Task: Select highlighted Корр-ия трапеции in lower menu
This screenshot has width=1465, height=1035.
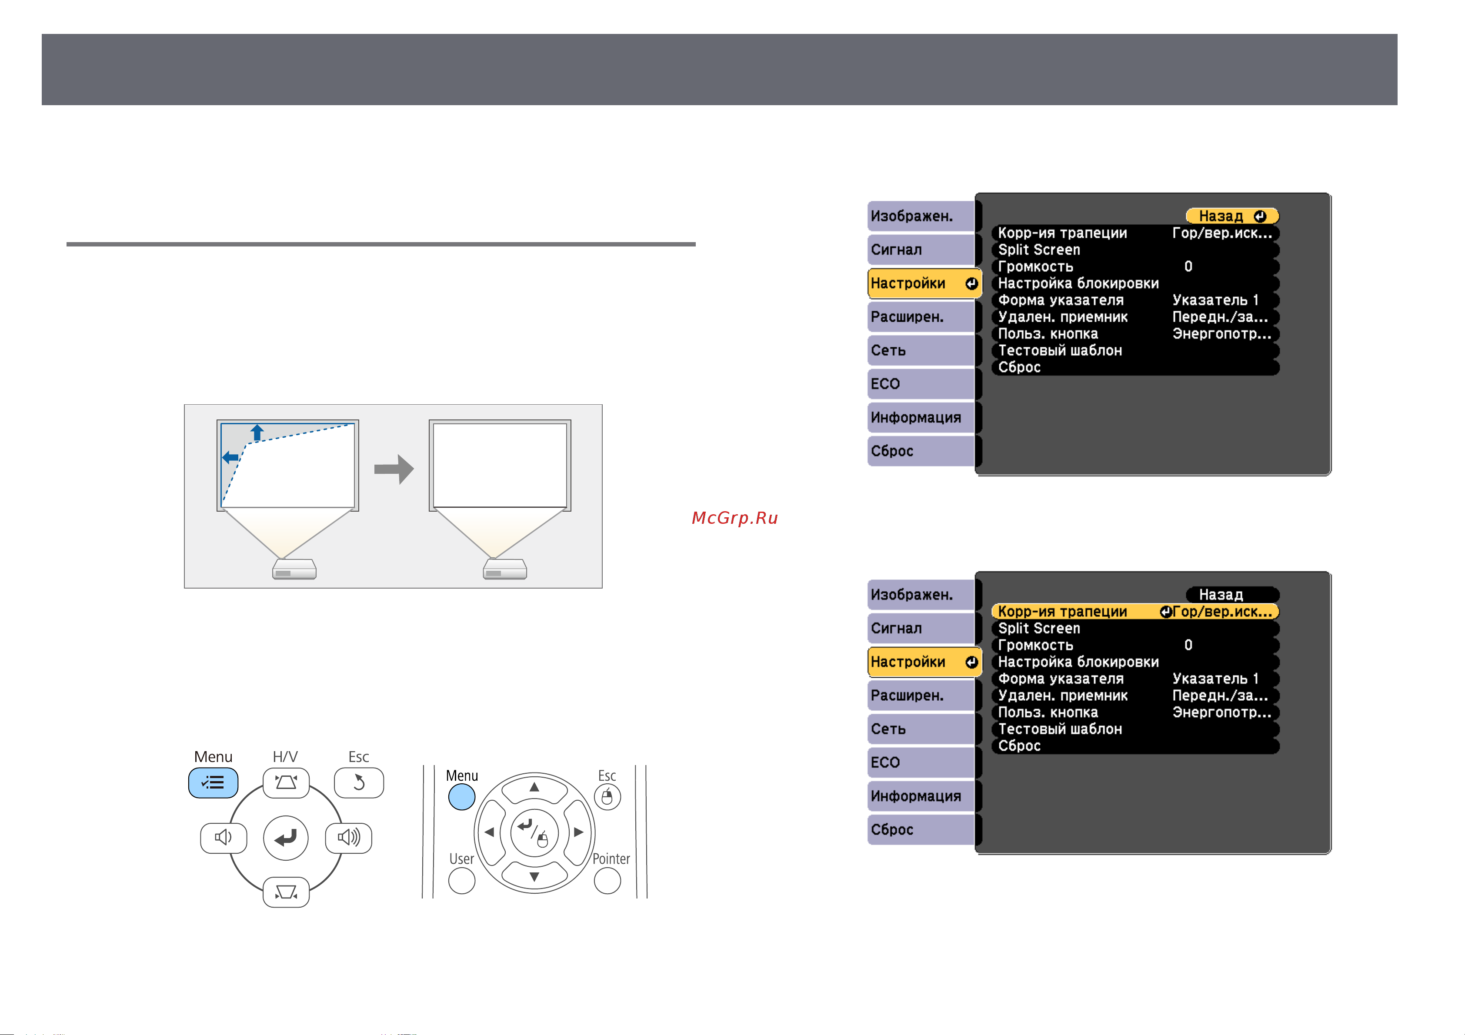Action: click(x=1135, y=612)
